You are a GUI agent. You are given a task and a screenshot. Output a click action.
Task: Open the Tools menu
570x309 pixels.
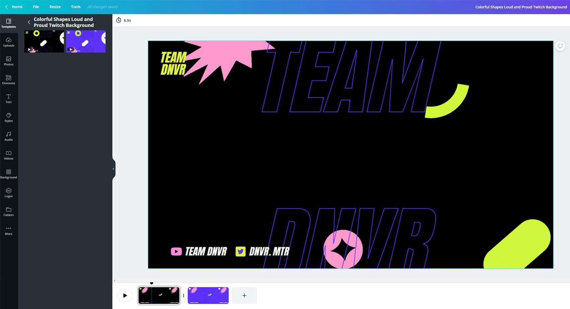75,7
